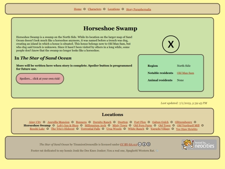Open the Dornito Ranch location page

coord(102,122)
